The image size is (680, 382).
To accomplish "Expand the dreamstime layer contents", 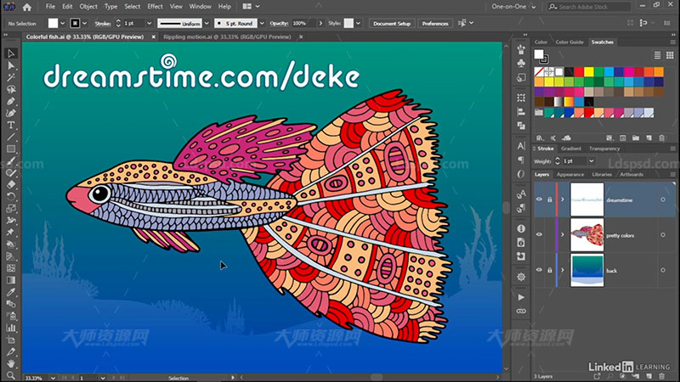I will [x=563, y=199].
